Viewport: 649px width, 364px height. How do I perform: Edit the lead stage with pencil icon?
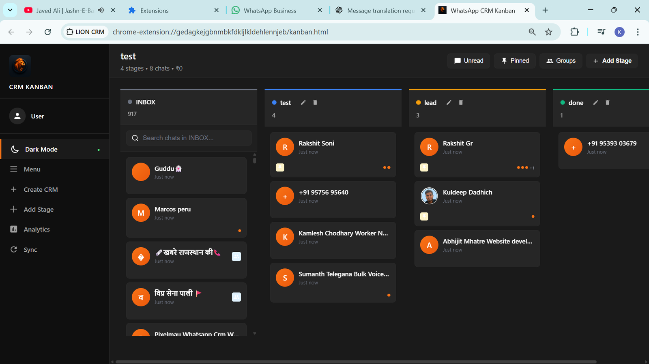click(x=449, y=103)
